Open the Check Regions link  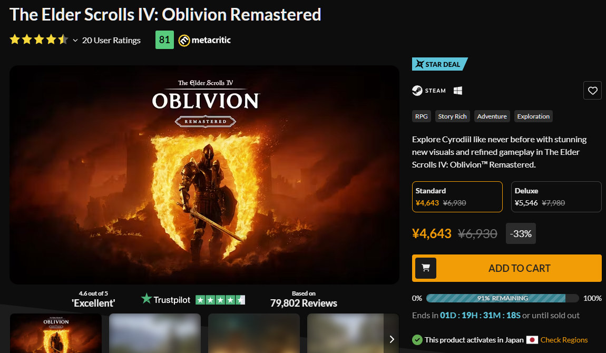click(564, 340)
